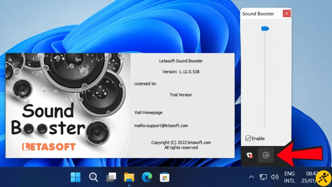
Task: Open the ENG INTL language switcher
Action: coord(290,177)
